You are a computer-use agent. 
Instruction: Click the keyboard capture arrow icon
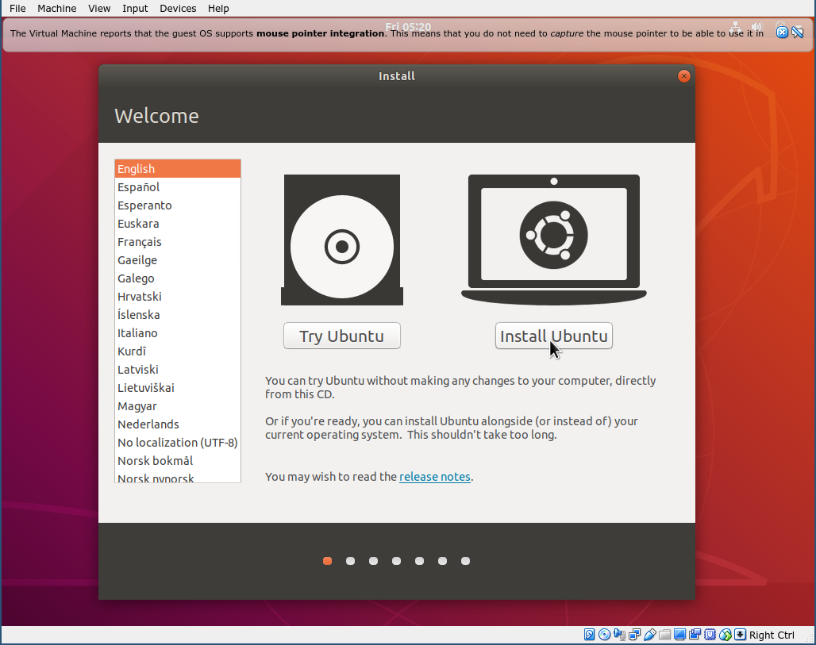[740, 635]
